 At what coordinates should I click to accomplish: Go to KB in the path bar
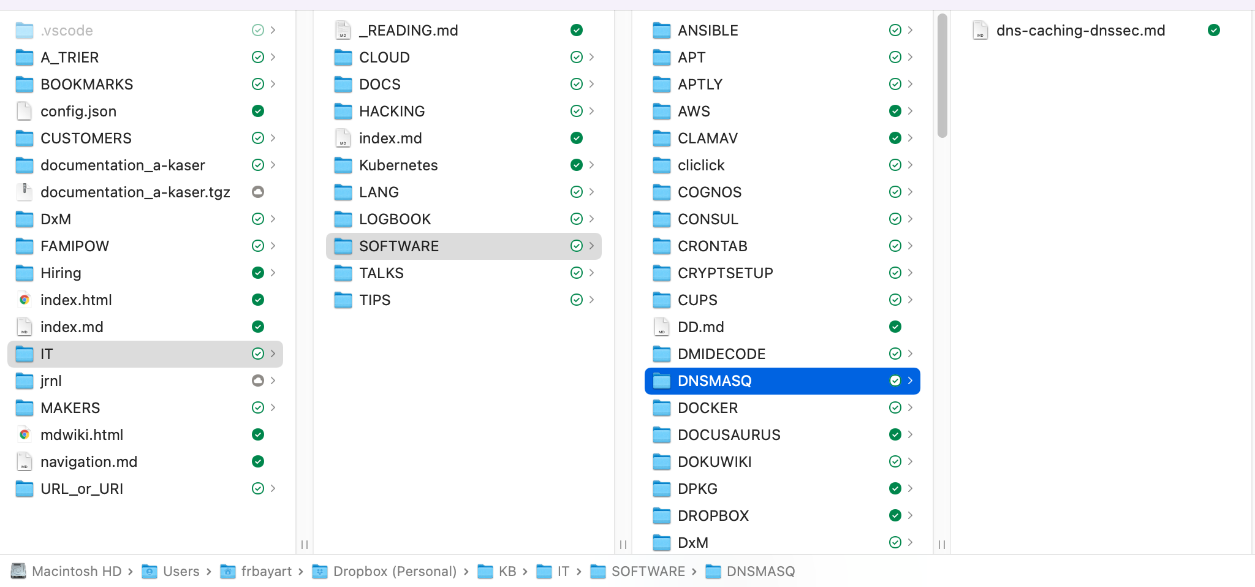(507, 572)
